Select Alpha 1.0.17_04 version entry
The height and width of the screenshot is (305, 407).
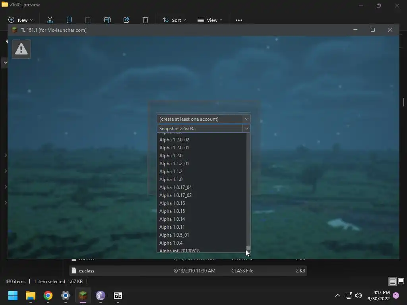pyautogui.click(x=202, y=187)
